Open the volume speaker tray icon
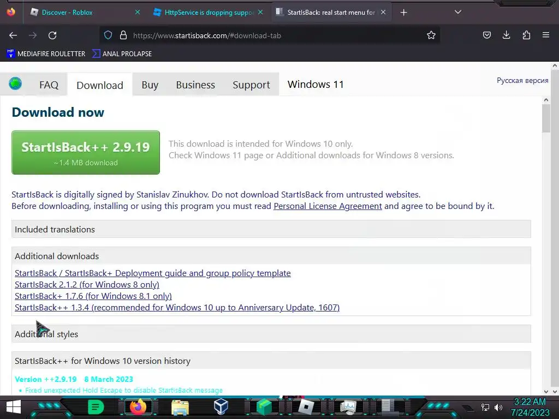Image resolution: width=559 pixels, height=419 pixels. (x=498, y=407)
